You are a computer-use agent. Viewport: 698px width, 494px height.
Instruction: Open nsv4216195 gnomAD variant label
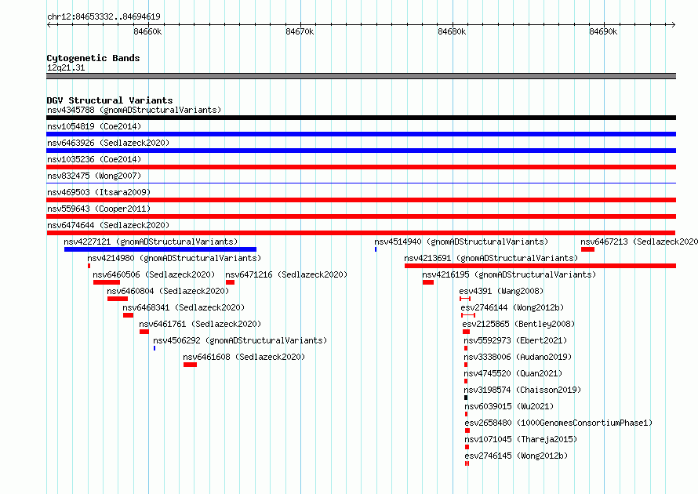[x=509, y=274]
